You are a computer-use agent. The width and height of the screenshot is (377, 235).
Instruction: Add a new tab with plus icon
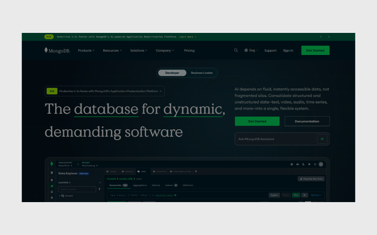pyautogui.click(x=196, y=171)
